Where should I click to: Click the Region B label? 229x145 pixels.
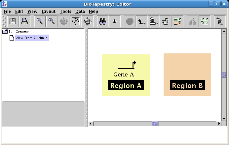click(187, 86)
